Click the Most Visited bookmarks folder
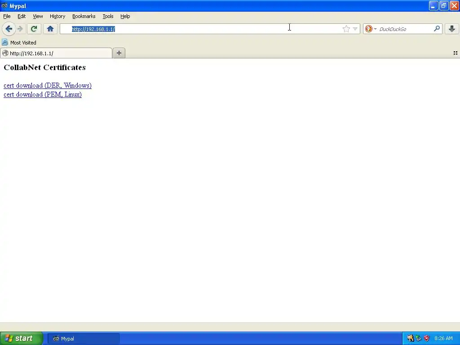The height and width of the screenshot is (345, 460). (x=19, y=43)
